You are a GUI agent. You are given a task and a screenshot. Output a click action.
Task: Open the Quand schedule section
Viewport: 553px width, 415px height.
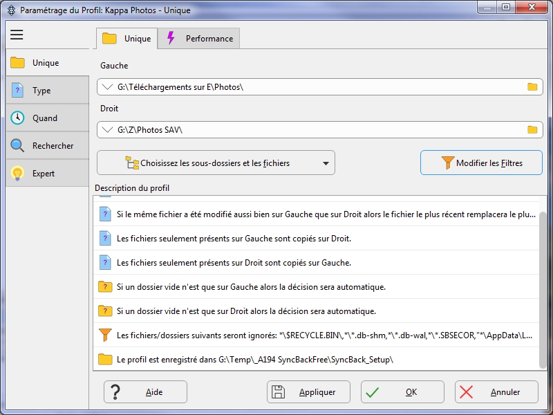click(47, 118)
